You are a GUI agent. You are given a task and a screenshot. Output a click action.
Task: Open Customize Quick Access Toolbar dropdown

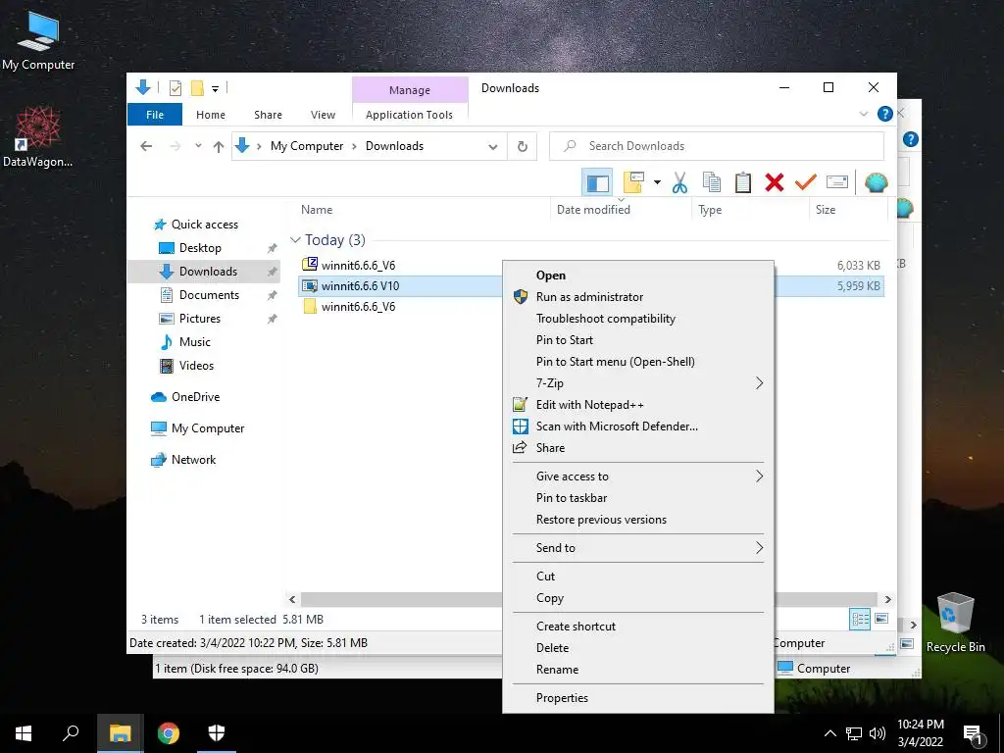tap(215, 89)
